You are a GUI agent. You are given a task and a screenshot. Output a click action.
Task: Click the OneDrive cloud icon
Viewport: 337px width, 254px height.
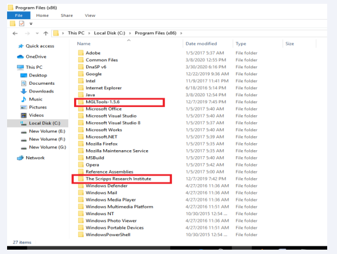point(20,56)
